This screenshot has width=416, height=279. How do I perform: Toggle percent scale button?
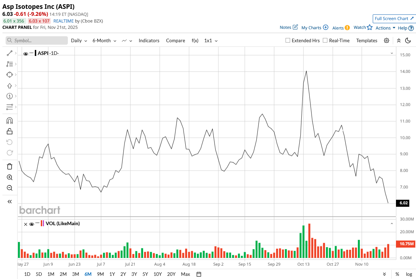coord(397,274)
